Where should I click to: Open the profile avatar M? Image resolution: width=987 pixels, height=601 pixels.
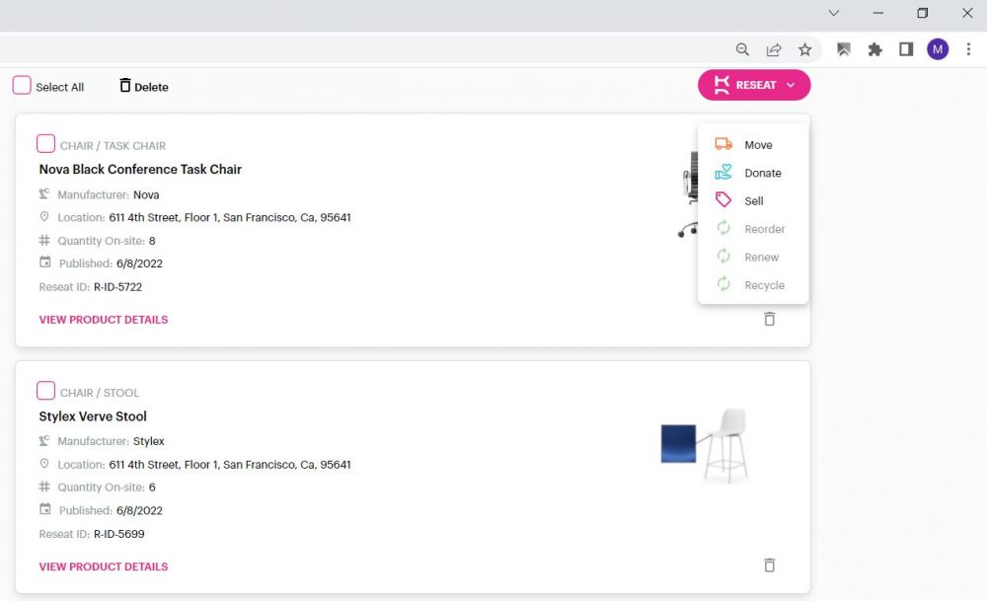938,49
